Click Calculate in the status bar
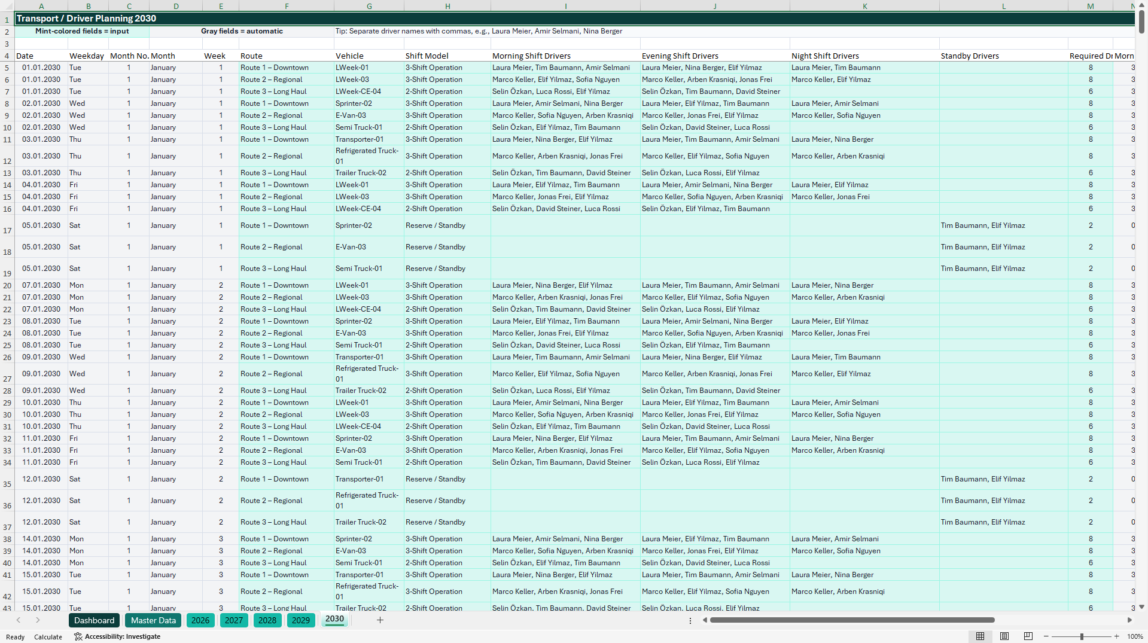The width and height of the screenshot is (1148, 643). click(x=48, y=637)
